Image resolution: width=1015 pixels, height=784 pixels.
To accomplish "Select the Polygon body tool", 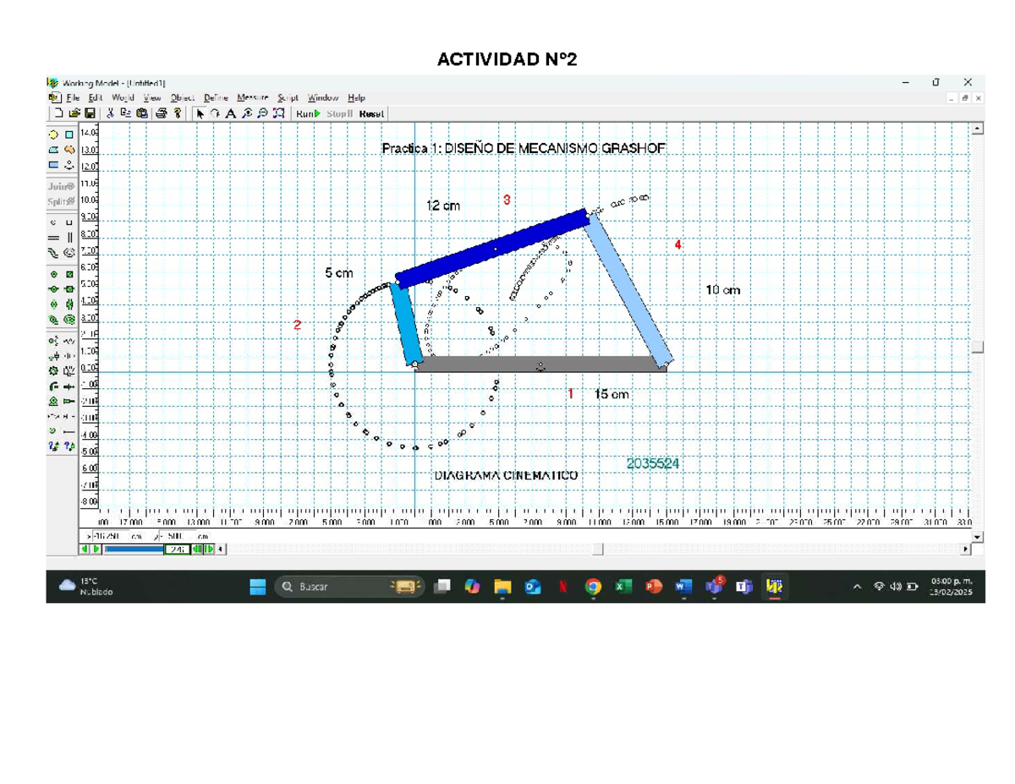I will point(53,150).
